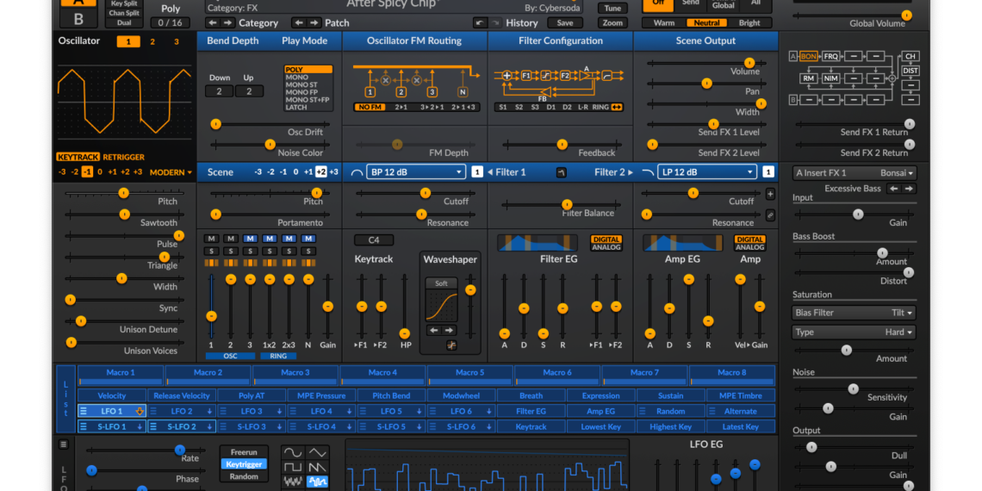Image resolution: width=982 pixels, height=491 pixels.
Task: Pick the square LFO waveform icon
Action: click(x=294, y=467)
